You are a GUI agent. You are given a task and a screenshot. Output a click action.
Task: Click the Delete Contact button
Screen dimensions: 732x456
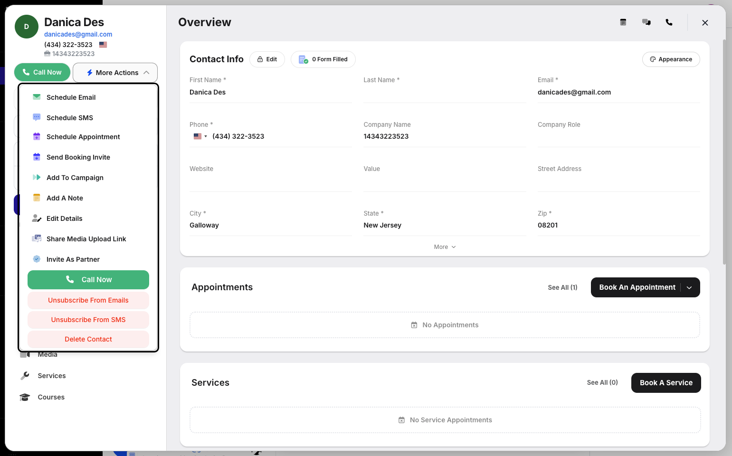[x=88, y=339]
